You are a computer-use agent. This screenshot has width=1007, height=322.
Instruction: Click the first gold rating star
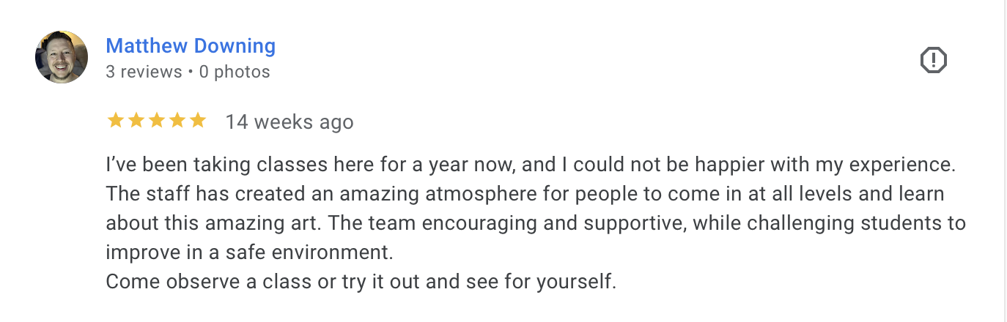tap(116, 121)
